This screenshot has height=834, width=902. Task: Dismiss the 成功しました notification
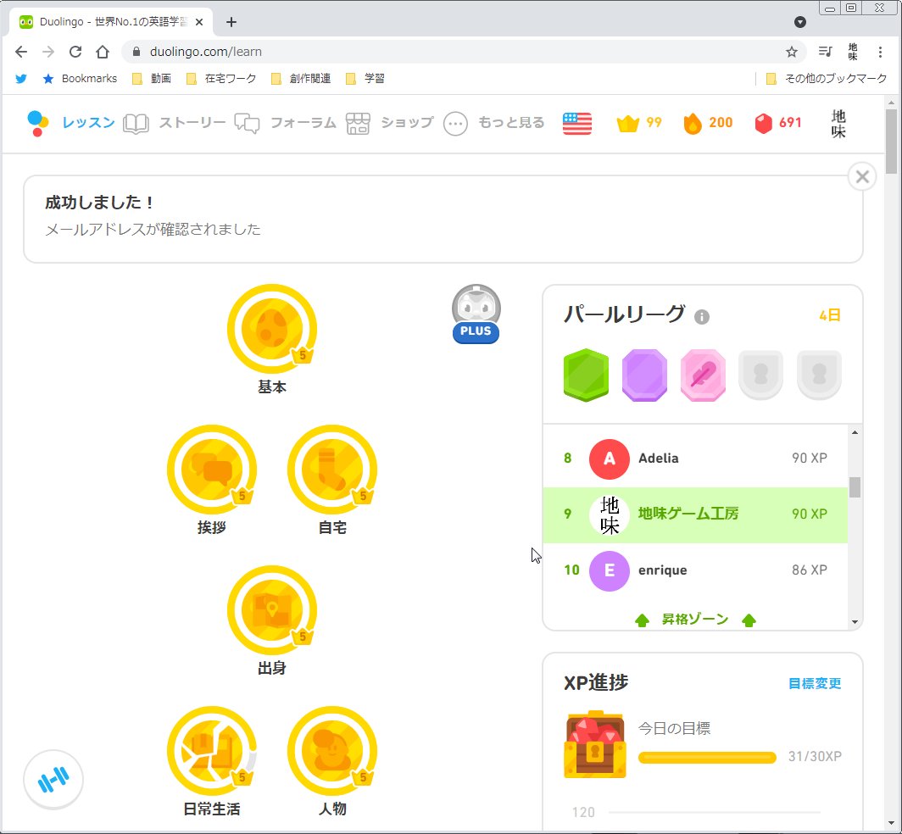(x=861, y=176)
